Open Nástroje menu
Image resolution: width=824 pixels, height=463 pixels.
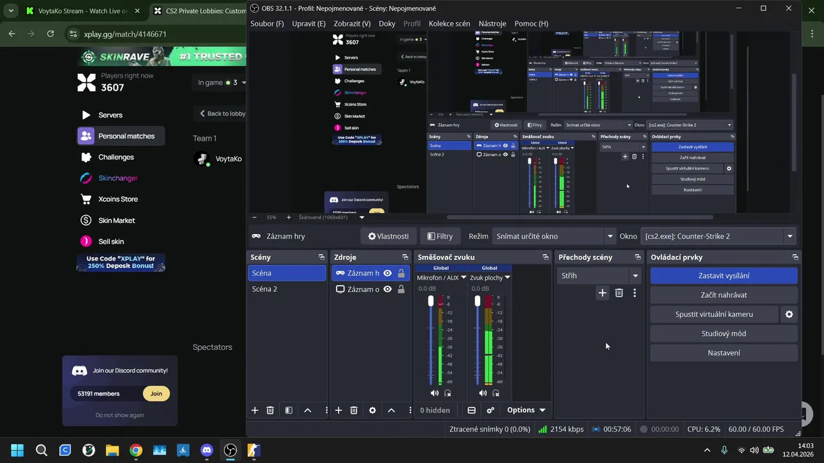pos(492,23)
